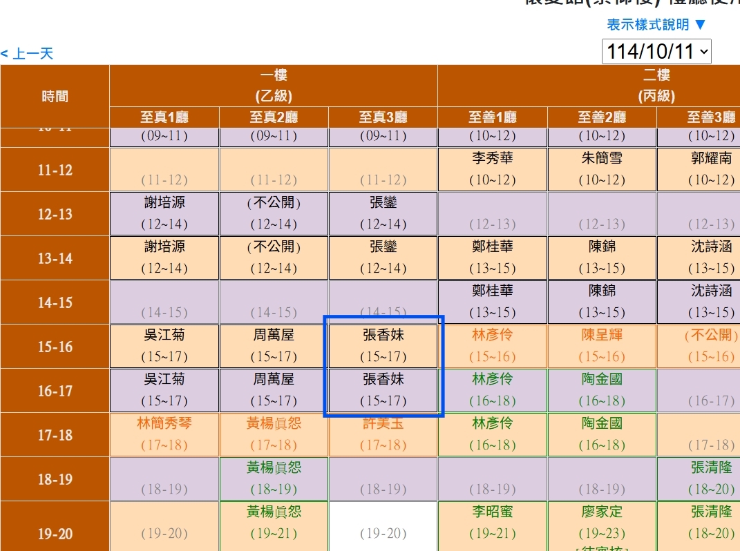
Task: Go to previous day via 上一天 link
Action: 28,54
